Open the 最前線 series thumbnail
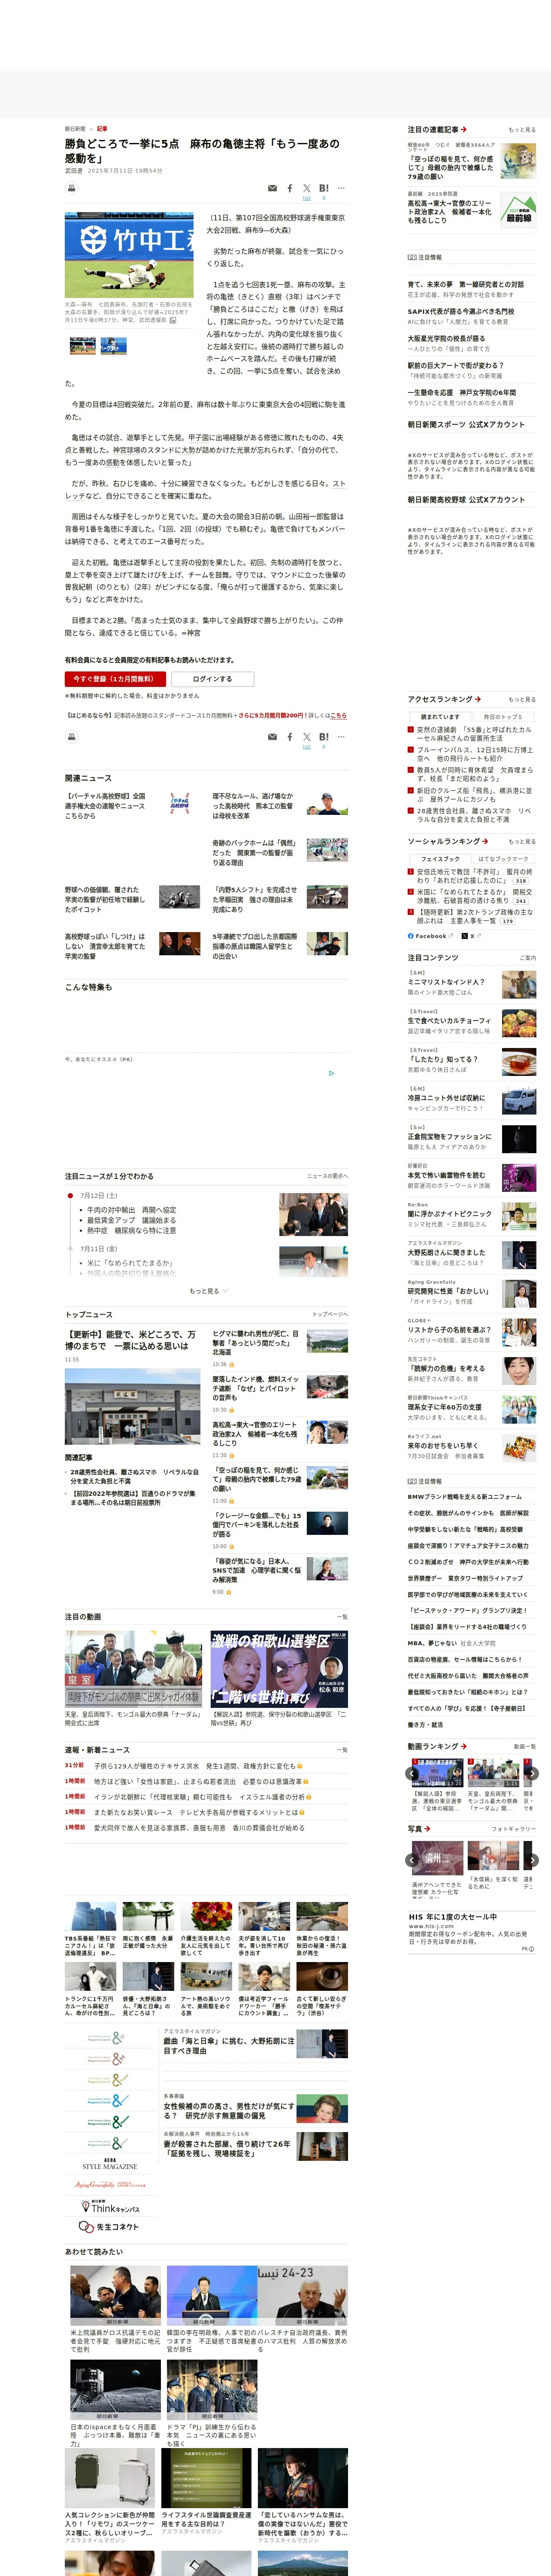 [518, 211]
